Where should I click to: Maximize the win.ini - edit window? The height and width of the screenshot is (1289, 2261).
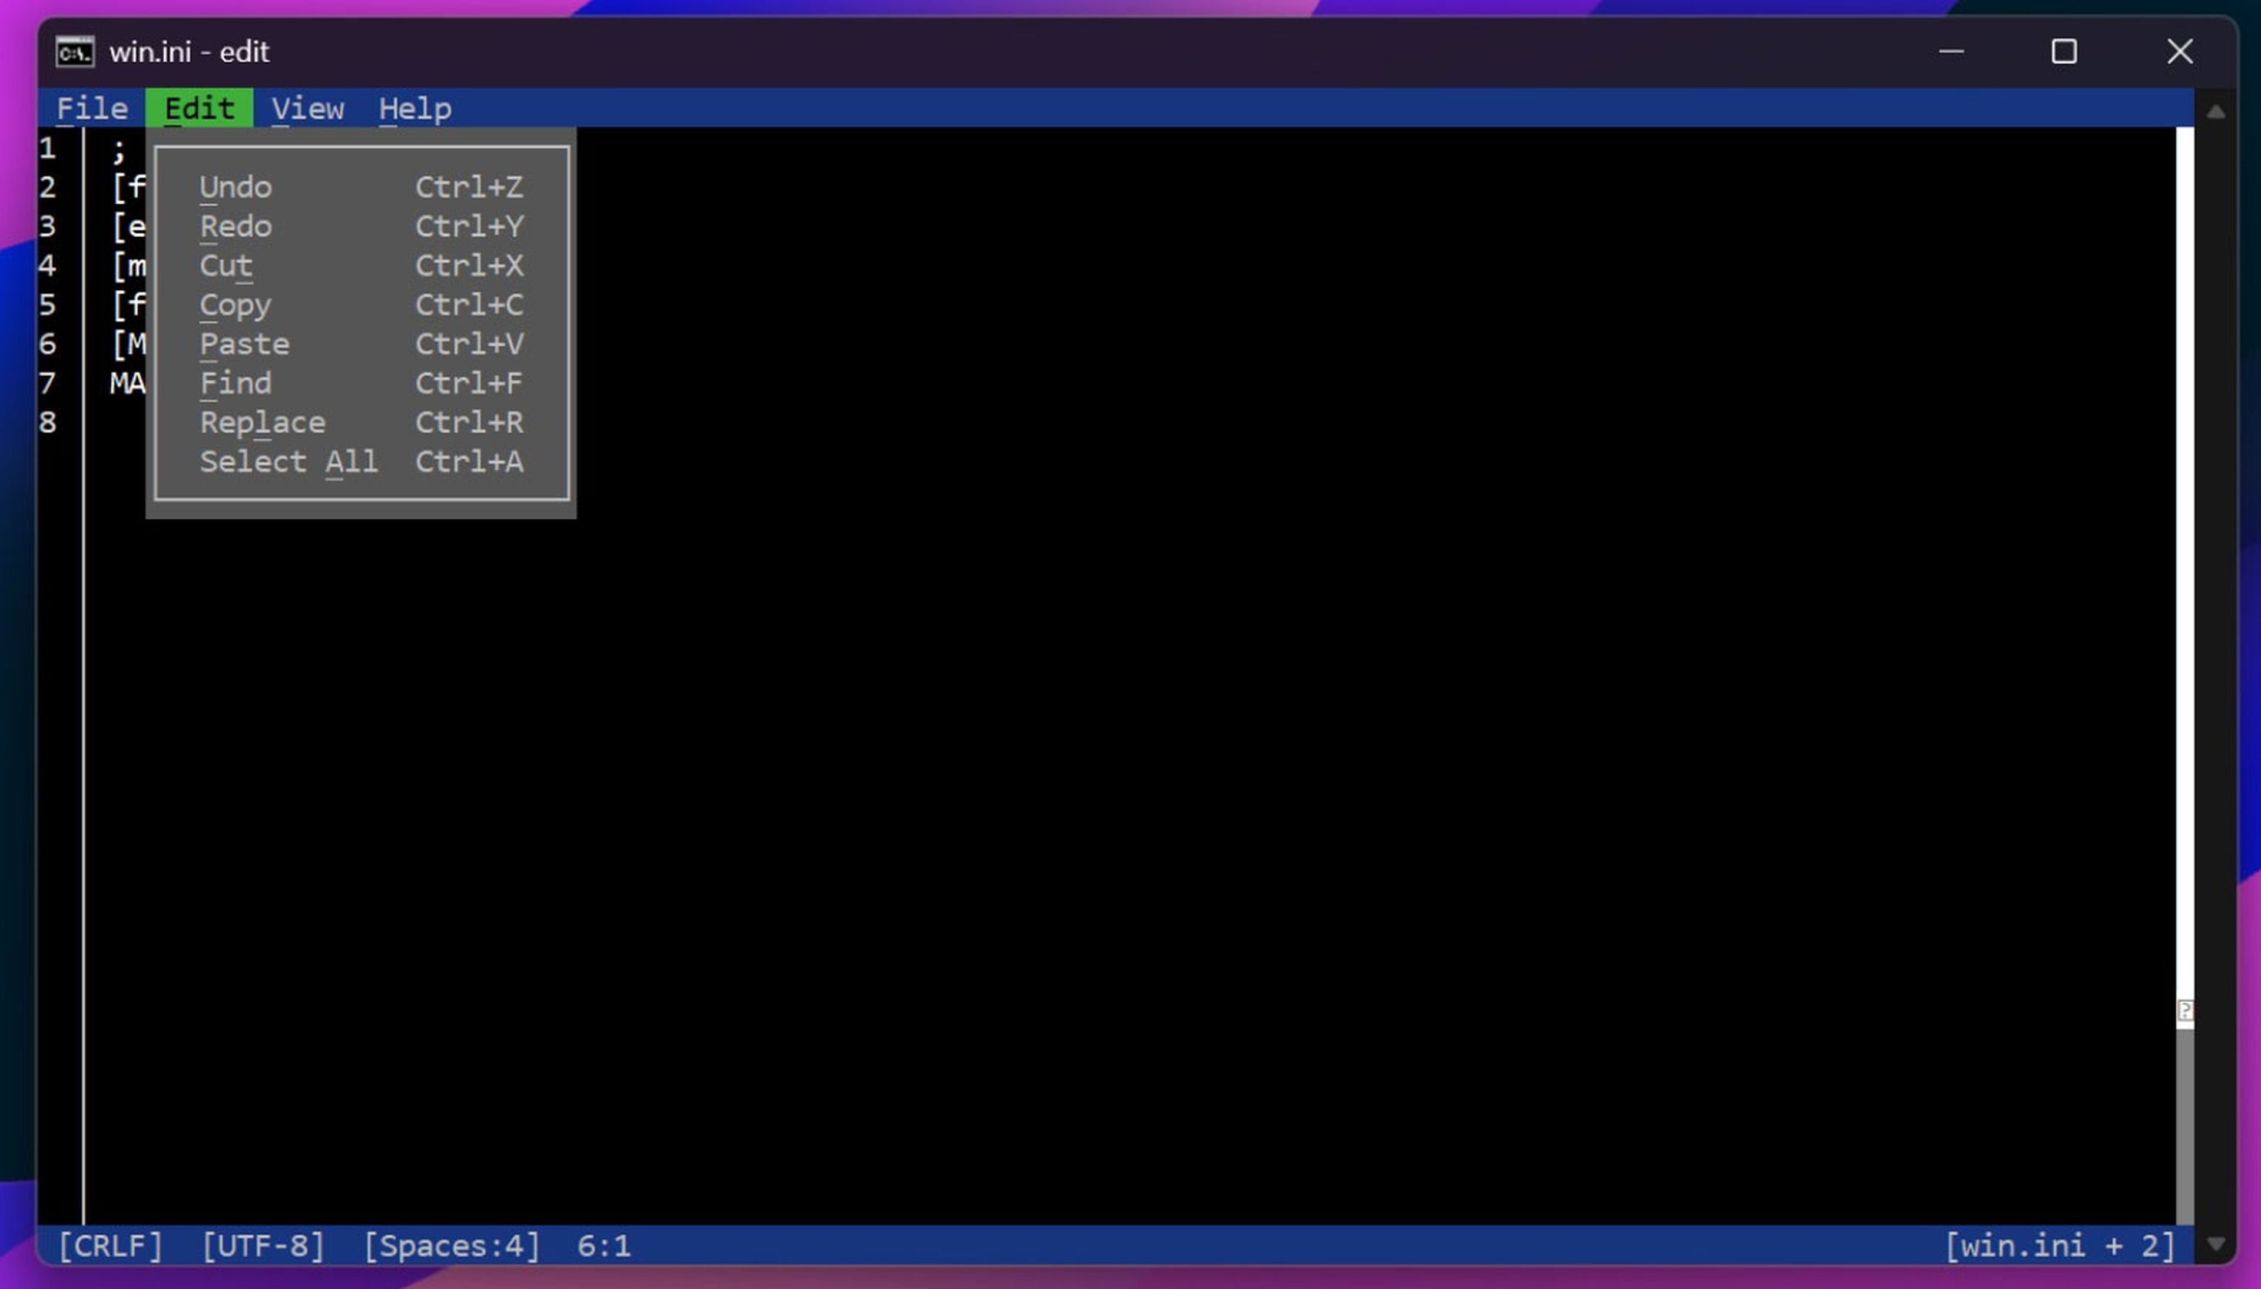tap(2064, 51)
